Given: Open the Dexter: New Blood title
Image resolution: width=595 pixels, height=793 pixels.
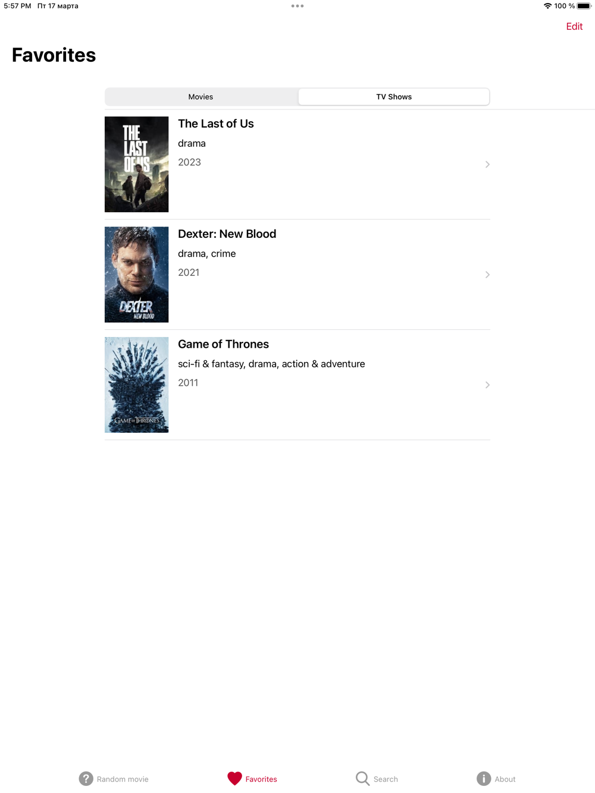Looking at the screenshot, I should tap(227, 234).
